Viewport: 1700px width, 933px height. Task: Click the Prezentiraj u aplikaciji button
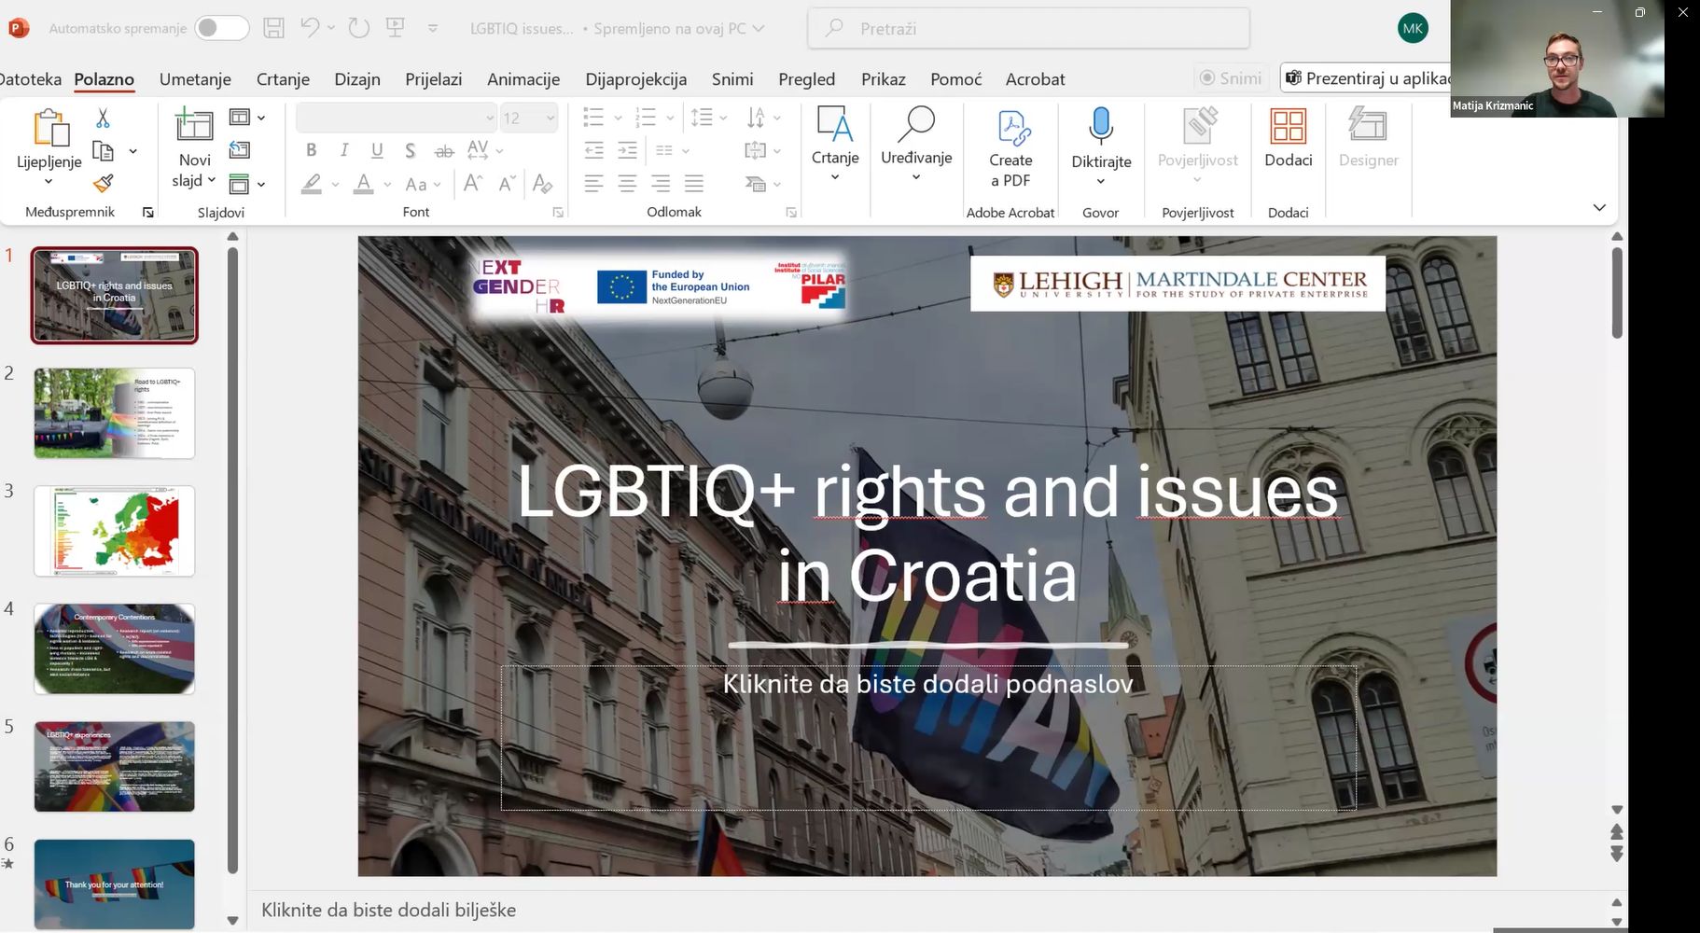tap(1367, 78)
